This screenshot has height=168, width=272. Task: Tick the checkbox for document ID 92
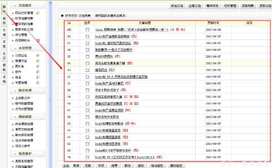tap(87, 77)
